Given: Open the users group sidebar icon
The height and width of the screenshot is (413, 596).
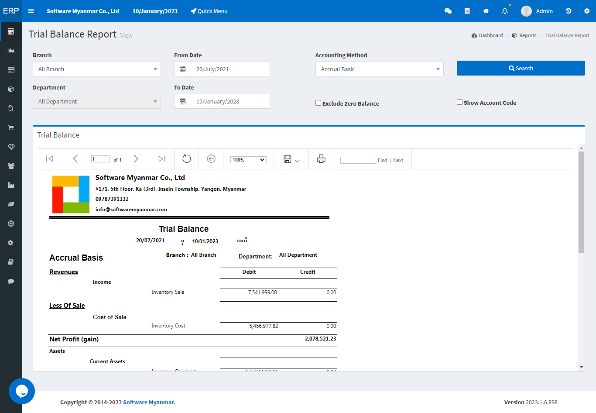Looking at the screenshot, I should point(11,166).
